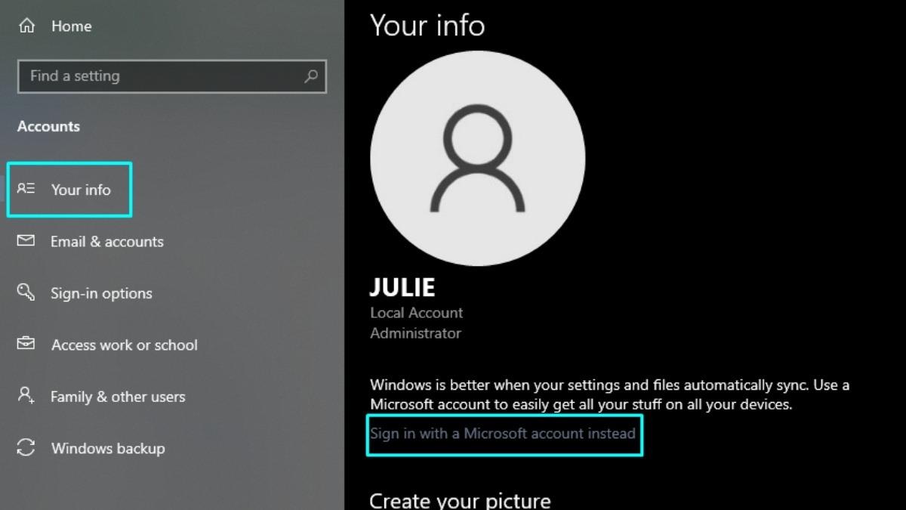Click the round profile picture avatar
Screen dimensions: 906x510
click(x=477, y=158)
